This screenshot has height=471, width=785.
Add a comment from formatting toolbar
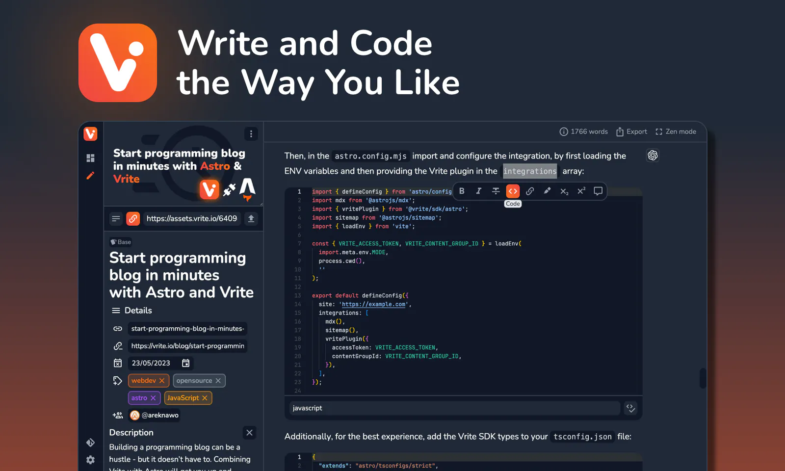point(598,191)
